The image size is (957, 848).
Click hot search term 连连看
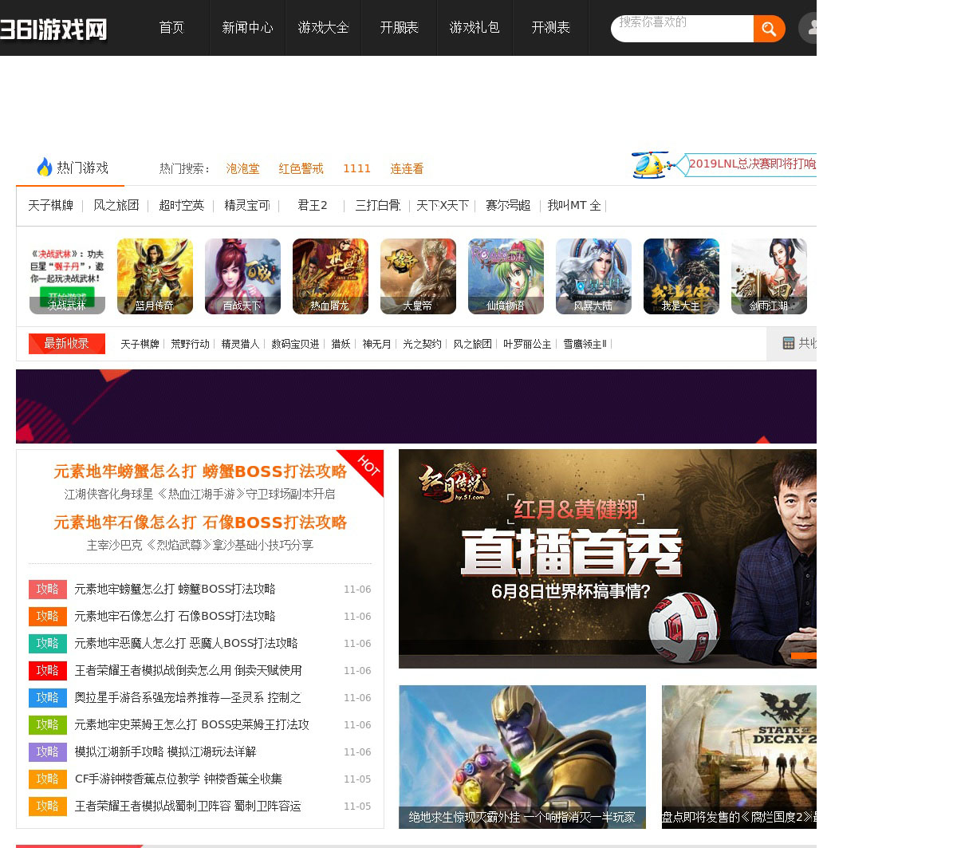[x=407, y=168]
